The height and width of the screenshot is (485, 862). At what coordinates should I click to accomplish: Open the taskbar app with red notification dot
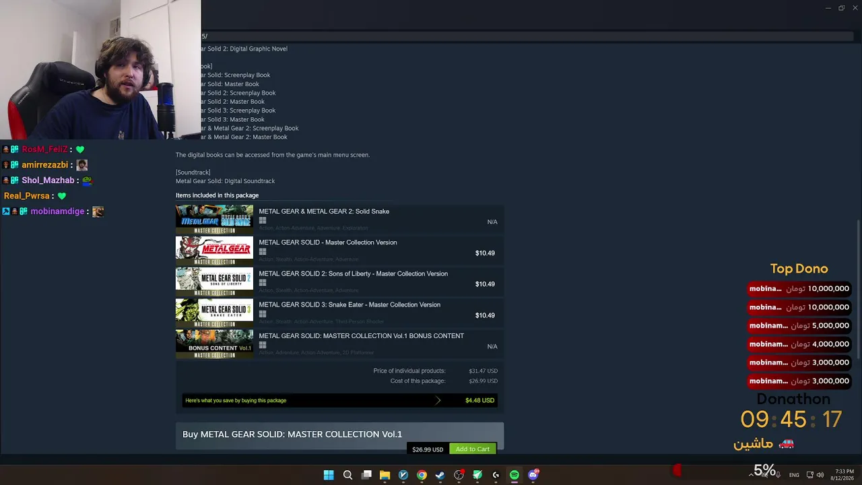[x=459, y=475]
